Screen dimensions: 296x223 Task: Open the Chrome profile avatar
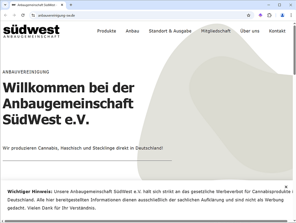pos(283,15)
